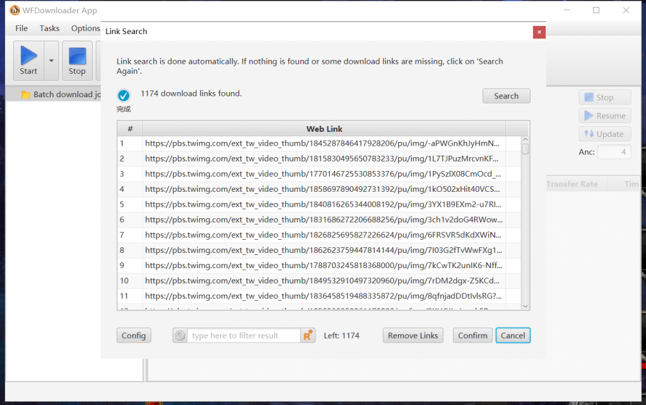Open the File menu
The width and height of the screenshot is (646, 405).
[x=21, y=28]
